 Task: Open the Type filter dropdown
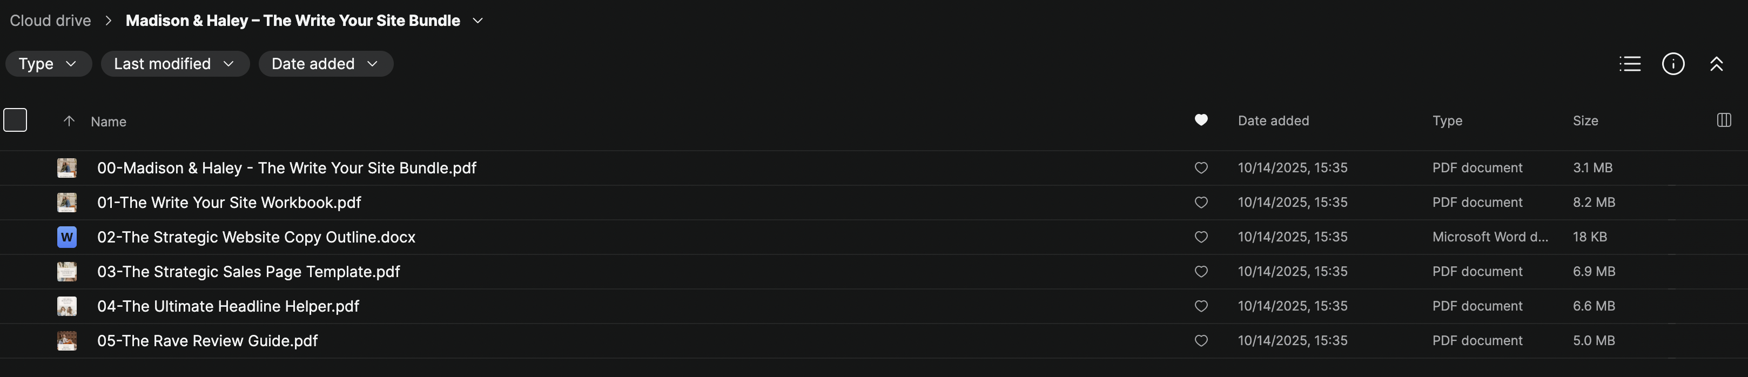(x=48, y=64)
